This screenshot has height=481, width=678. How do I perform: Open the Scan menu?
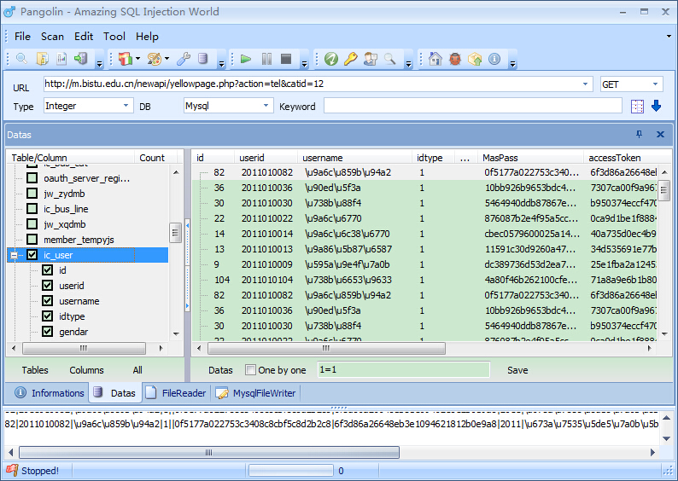point(52,37)
